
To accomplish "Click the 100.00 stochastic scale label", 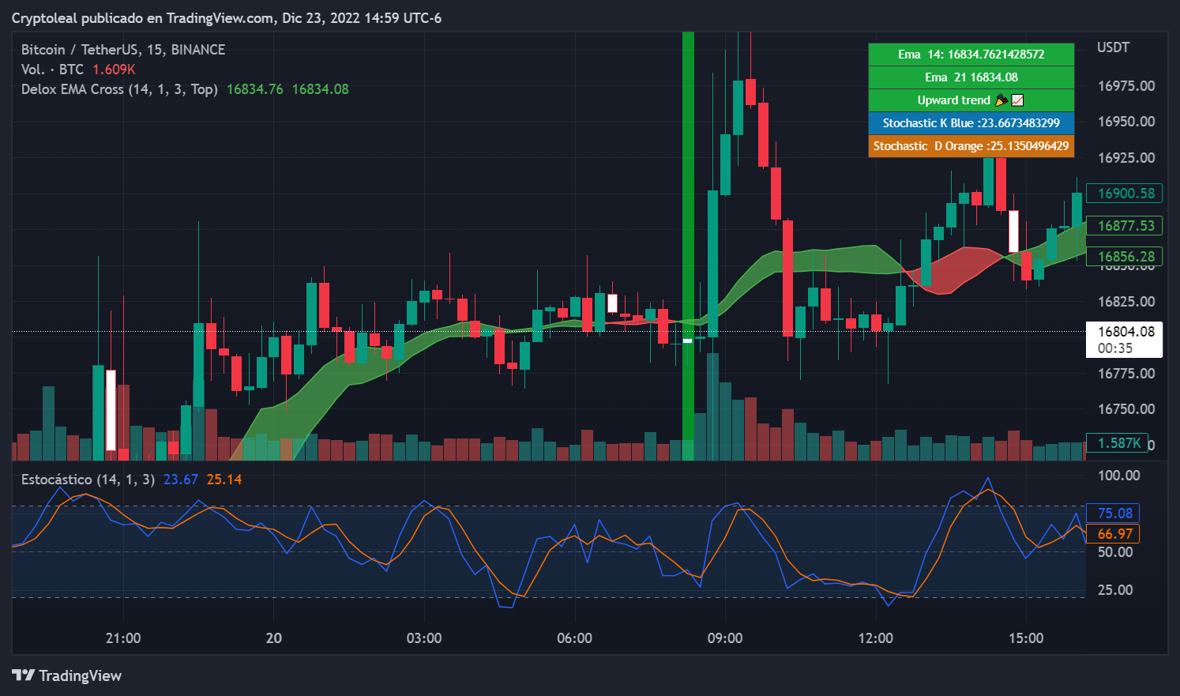I will pos(1119,476).
